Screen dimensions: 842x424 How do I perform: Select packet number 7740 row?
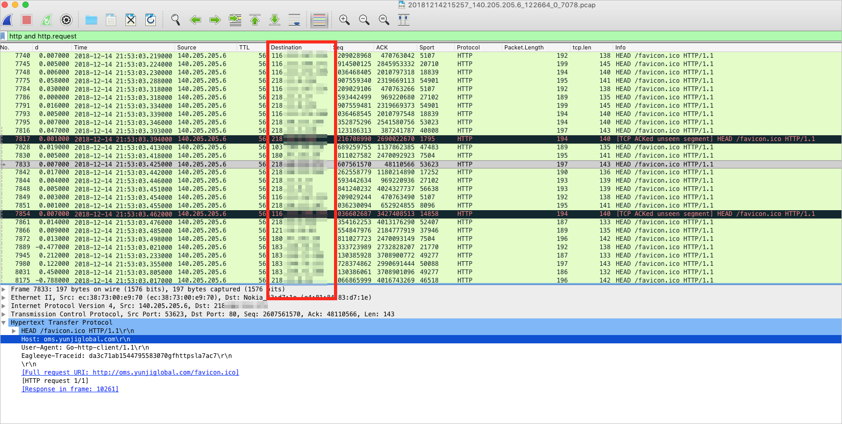(x=421, y=56)
